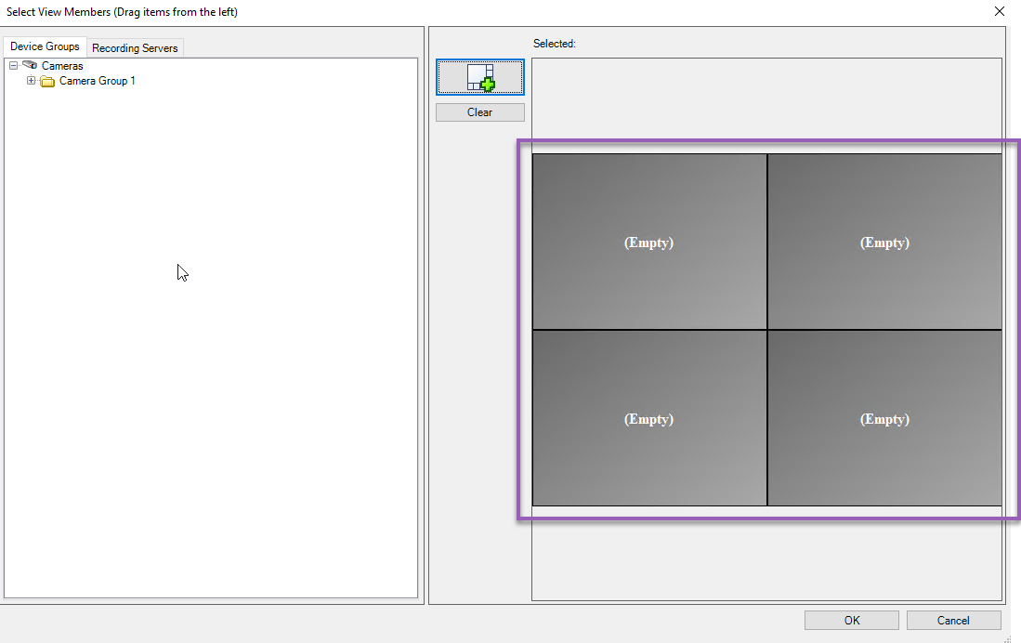Close the Select View Members dialog

pos(999,11)
